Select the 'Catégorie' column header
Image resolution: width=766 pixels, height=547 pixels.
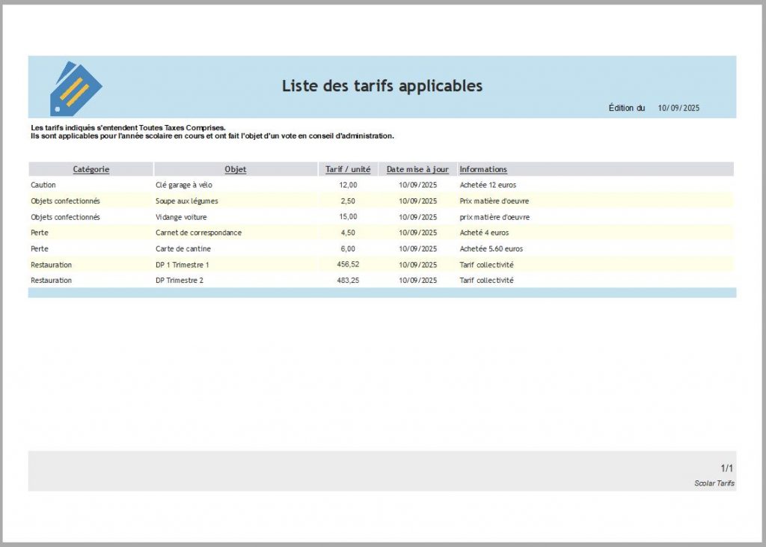pos(91,169)
